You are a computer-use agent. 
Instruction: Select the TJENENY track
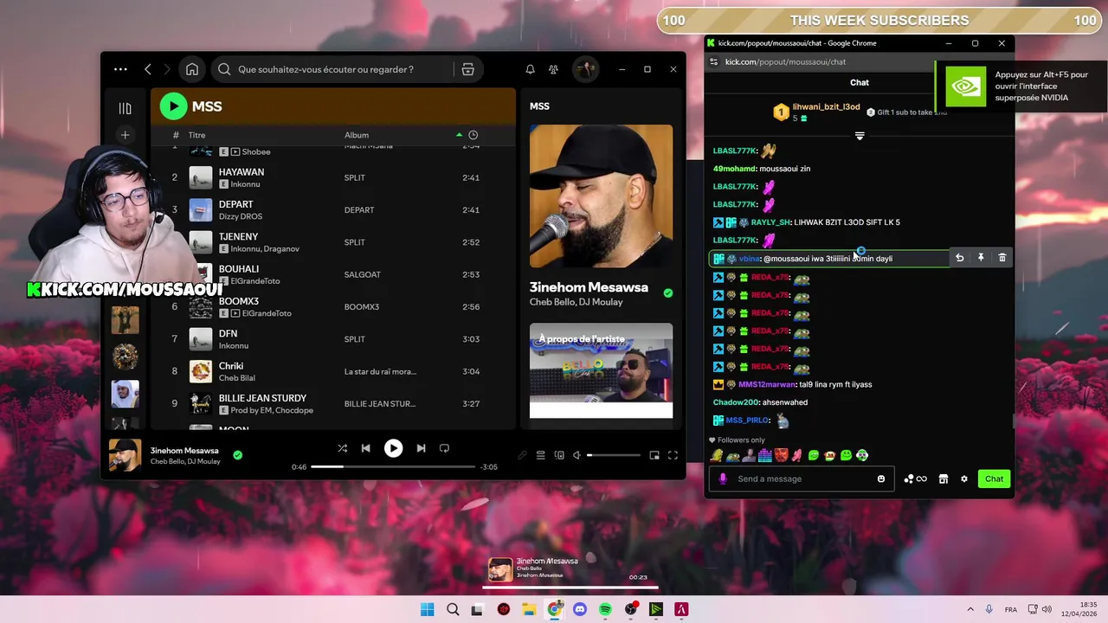[332, 242]
